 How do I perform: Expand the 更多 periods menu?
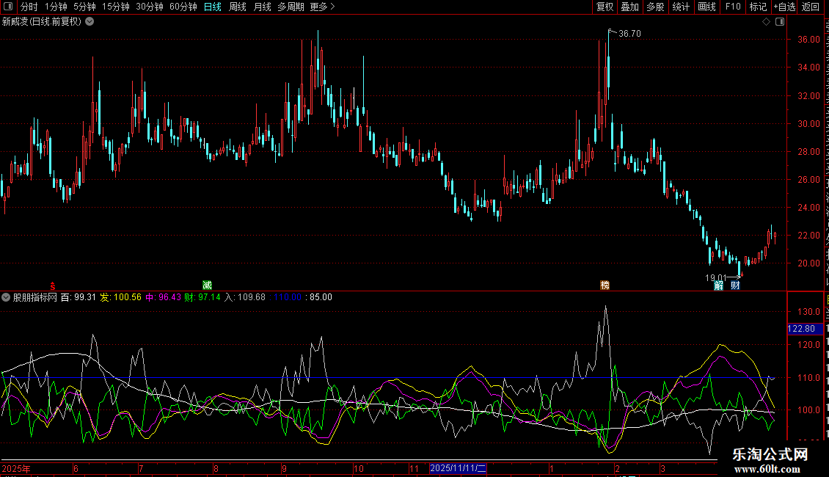pyautogui.click(x=322, y=7)
